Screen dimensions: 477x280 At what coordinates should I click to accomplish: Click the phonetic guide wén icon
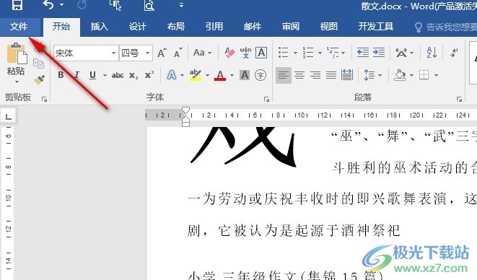pyautogui.click(x=245, y=53)
